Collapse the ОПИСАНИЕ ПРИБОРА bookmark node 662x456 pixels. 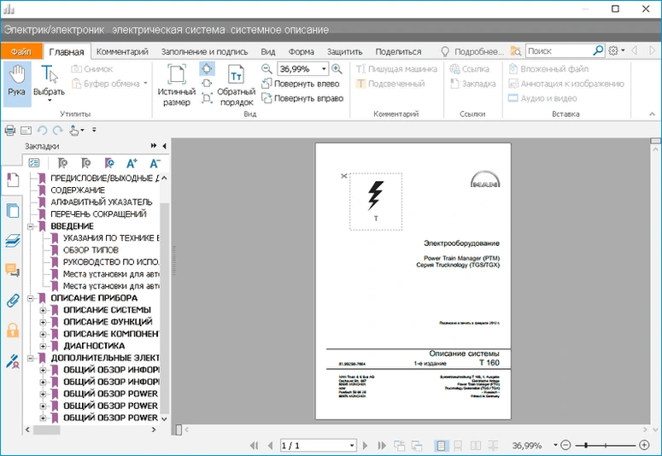point(31,298)
